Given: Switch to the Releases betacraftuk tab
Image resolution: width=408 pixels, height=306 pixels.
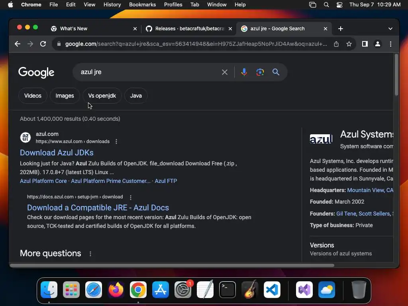Looking at the screenshot, I should tap(189, 29).
